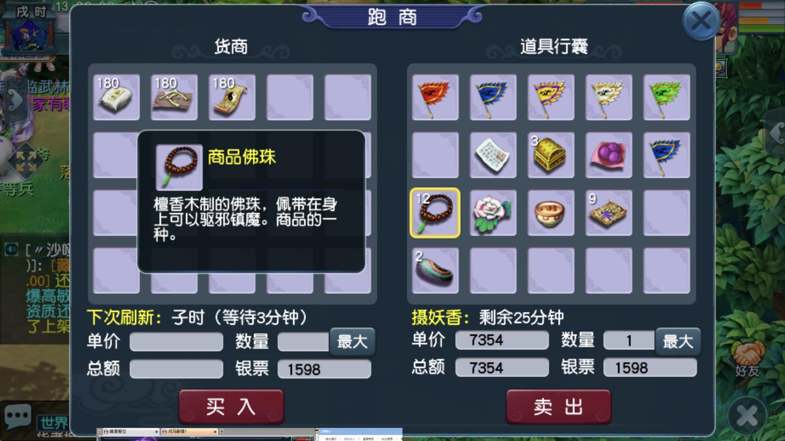Select the golden treasure chest item
The width and height of the screenshot is (785, 441).
(551, 155)
